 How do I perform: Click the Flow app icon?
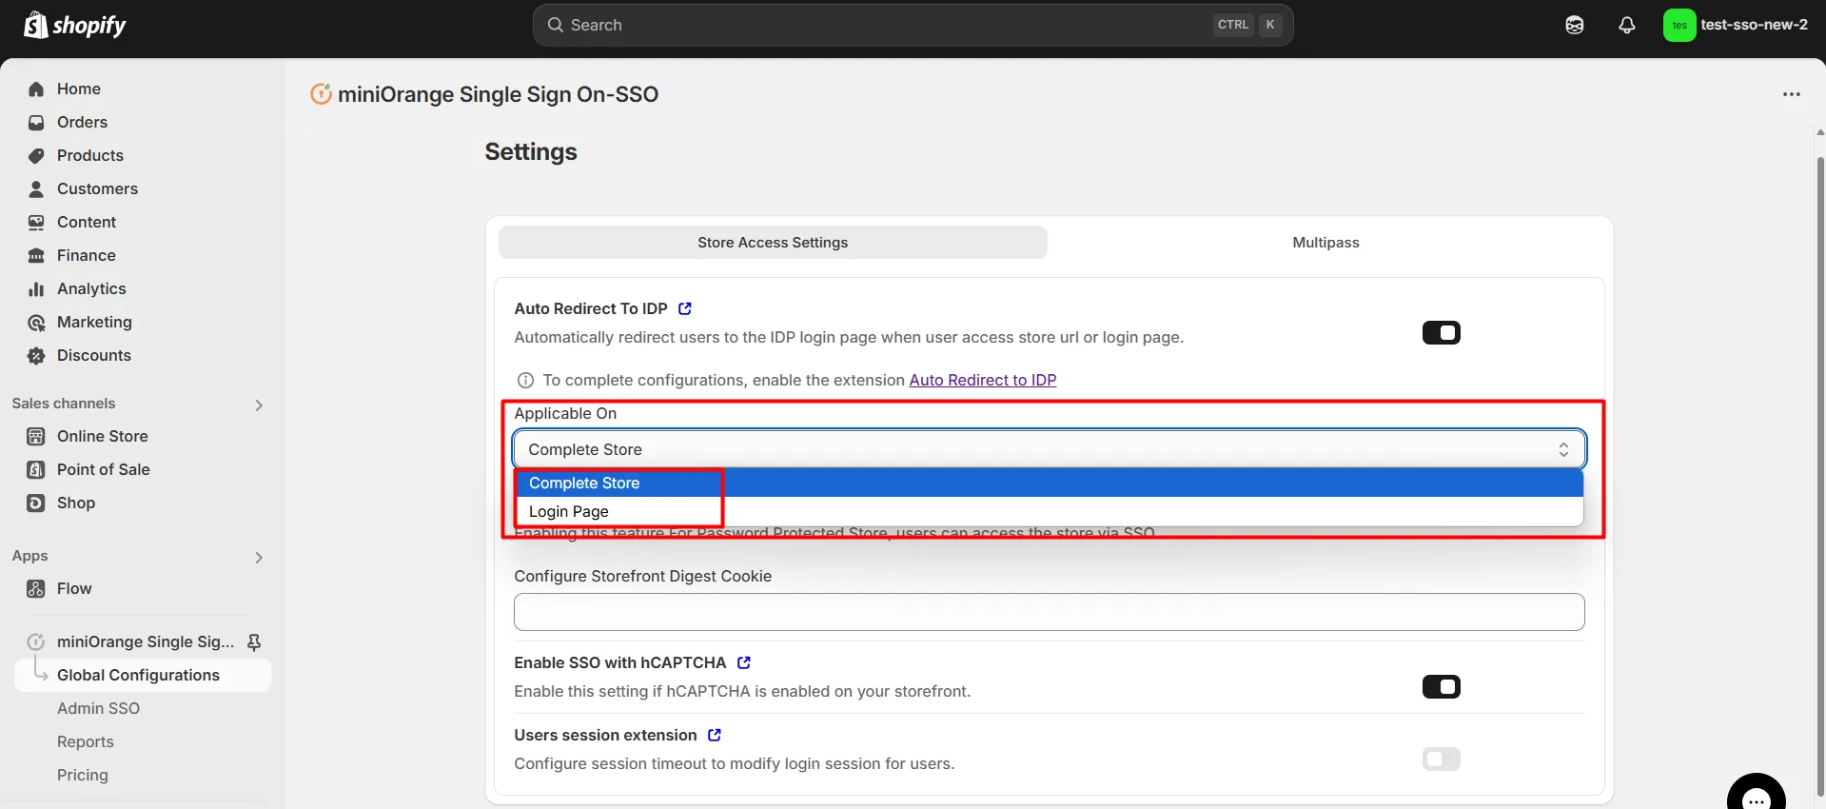(x=36, y=588)
